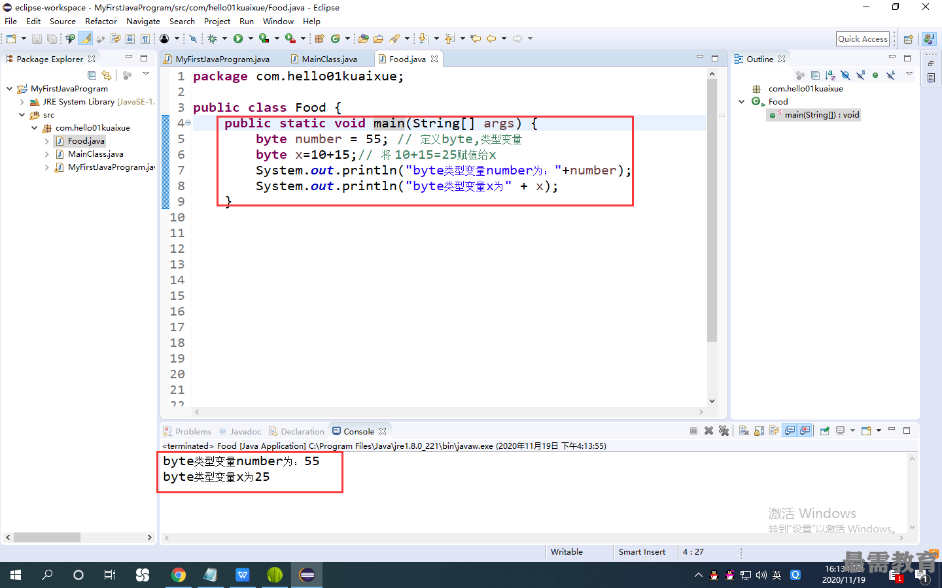Open the Outline View Menu triangle
Screen dimensions: 942x588
(x=909, y=74)
